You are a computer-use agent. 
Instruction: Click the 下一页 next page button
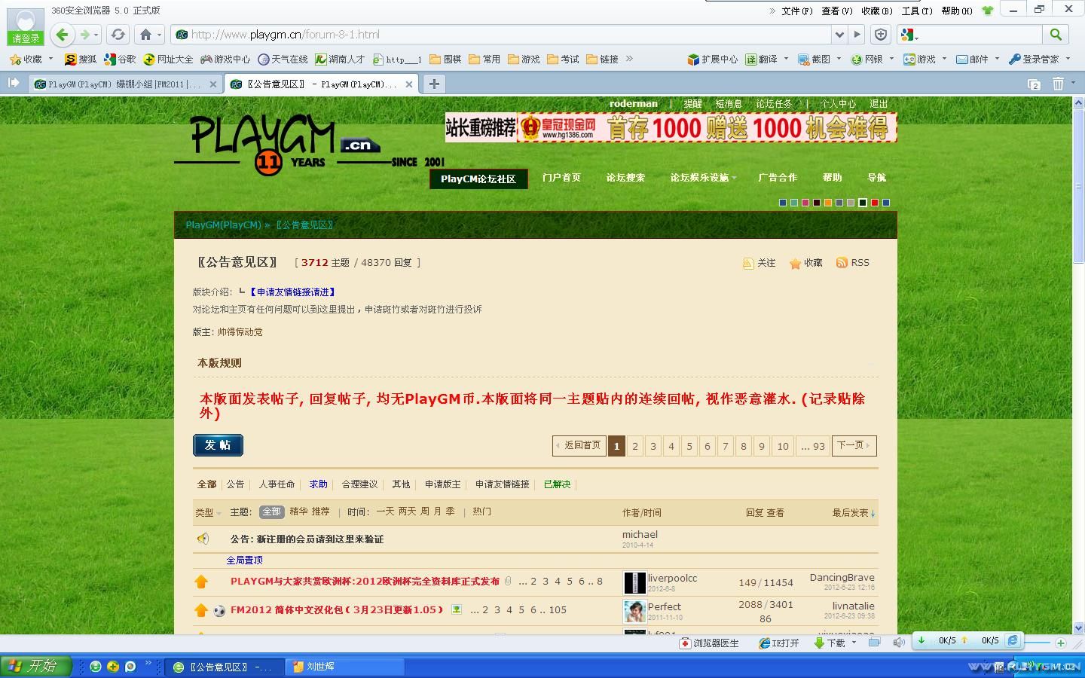(854, 446)
